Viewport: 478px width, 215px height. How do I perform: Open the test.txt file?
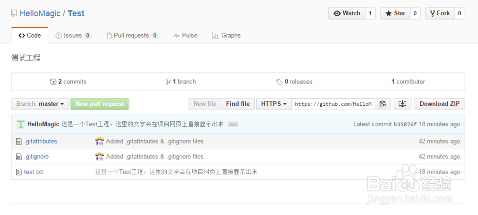(33, 172)
